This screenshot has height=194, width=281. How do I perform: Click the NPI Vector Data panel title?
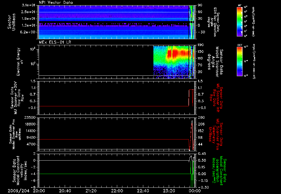[56, 2]
